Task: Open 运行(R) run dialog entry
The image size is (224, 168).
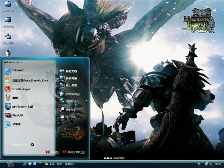Action: coord(70,117)
